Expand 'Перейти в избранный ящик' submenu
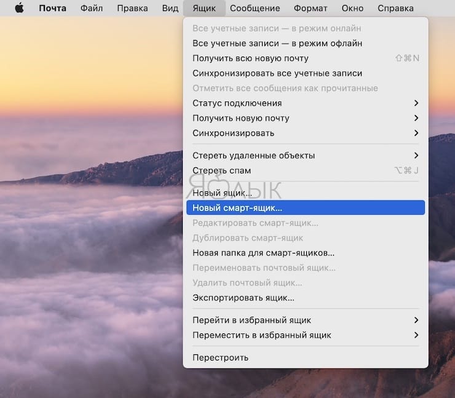The height and width of the screenshot is (398, 455). [x=306, y=320]
